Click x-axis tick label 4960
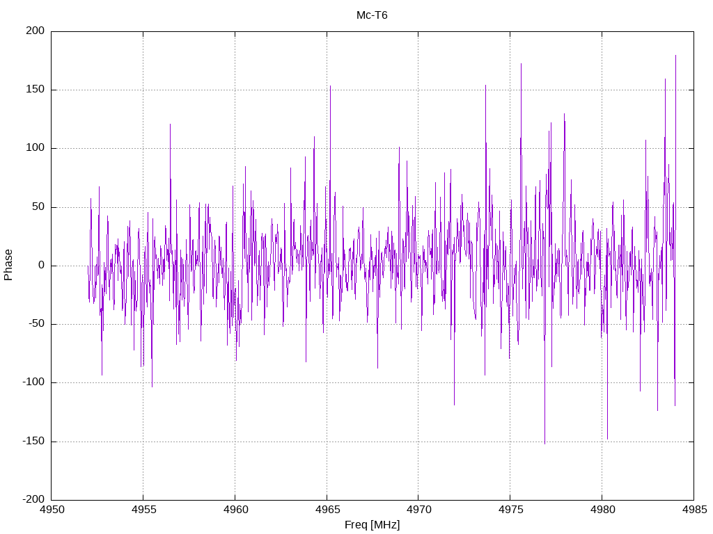Screen dimensions: 713x534 tap(235, 510)
